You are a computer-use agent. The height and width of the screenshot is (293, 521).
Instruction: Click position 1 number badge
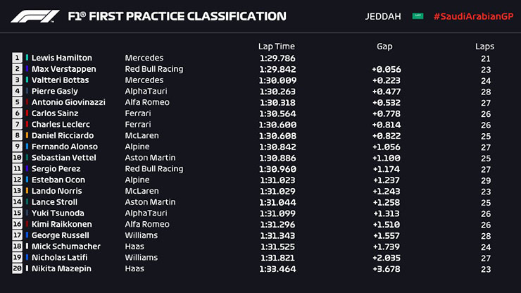(17, 58)
